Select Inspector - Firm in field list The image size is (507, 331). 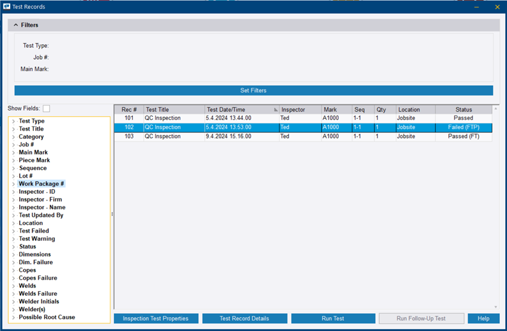pos(40,200)
